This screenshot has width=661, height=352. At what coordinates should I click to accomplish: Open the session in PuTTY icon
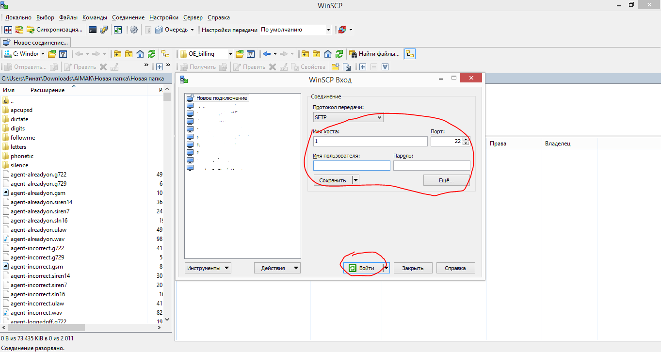click(103, 30)
